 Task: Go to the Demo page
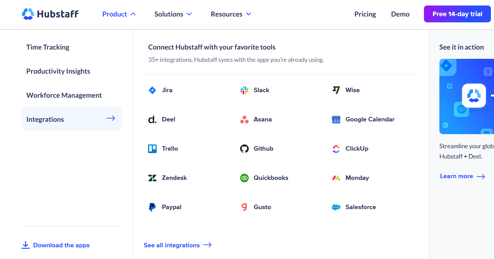coord(400,14)
